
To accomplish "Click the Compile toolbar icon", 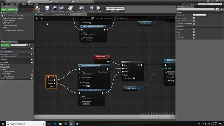I will click(37, 9).
